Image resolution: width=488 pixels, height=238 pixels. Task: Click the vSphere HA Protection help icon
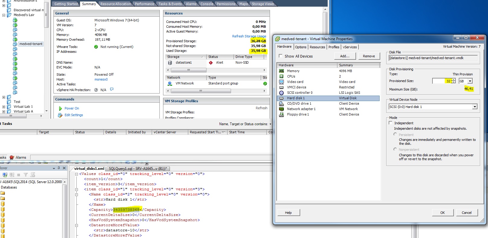pyautogui.click(x=96, y=90)
